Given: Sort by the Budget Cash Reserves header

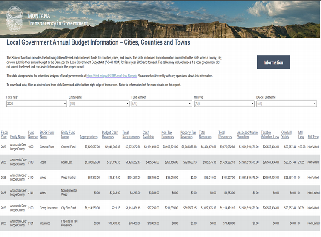Looking at the screenshot, I should click(x=110, y=135).
